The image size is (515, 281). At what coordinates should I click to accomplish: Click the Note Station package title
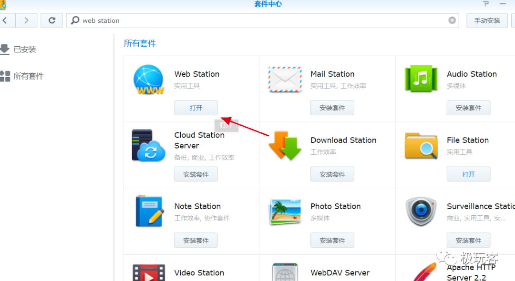coord(197,206)
